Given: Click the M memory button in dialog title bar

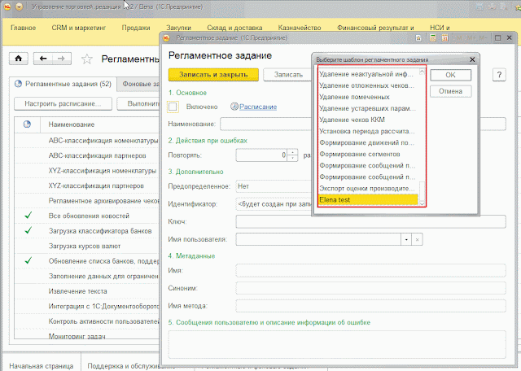Looking at the screenshot, I should click(459, 38).
